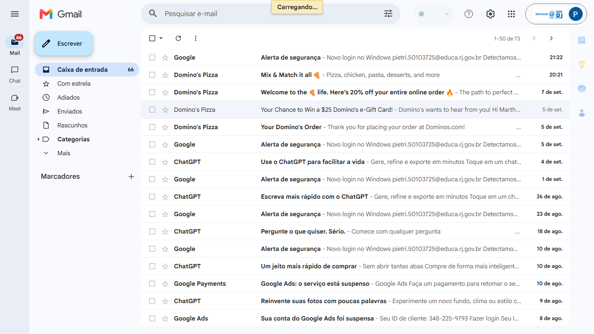
Task: Open the Mail section icon with 66 badge
Action: (15, 42)
